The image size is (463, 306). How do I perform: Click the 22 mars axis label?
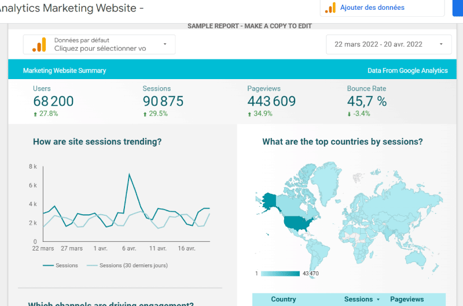tap(43, 249)
